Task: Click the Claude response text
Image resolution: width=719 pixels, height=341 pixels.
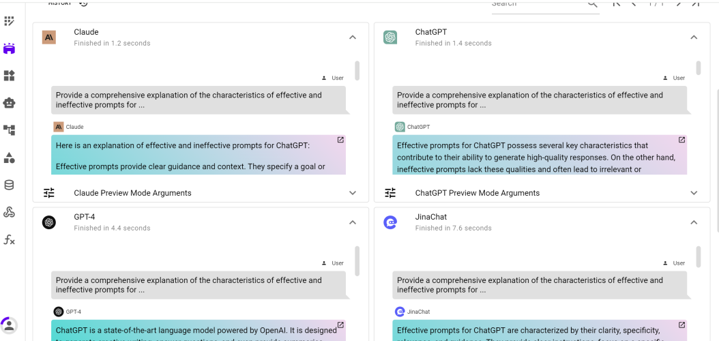Action: point(198,155)
